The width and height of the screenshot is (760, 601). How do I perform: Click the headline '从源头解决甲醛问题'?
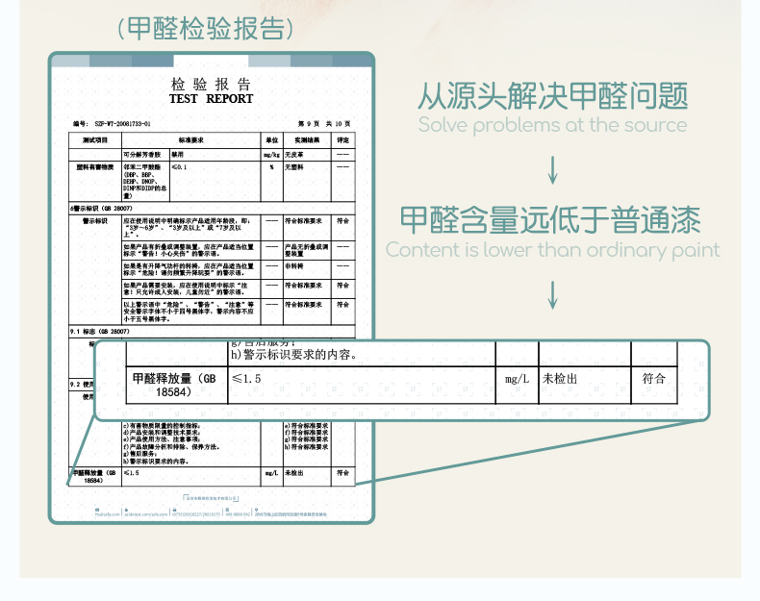(x=552, y=96)
